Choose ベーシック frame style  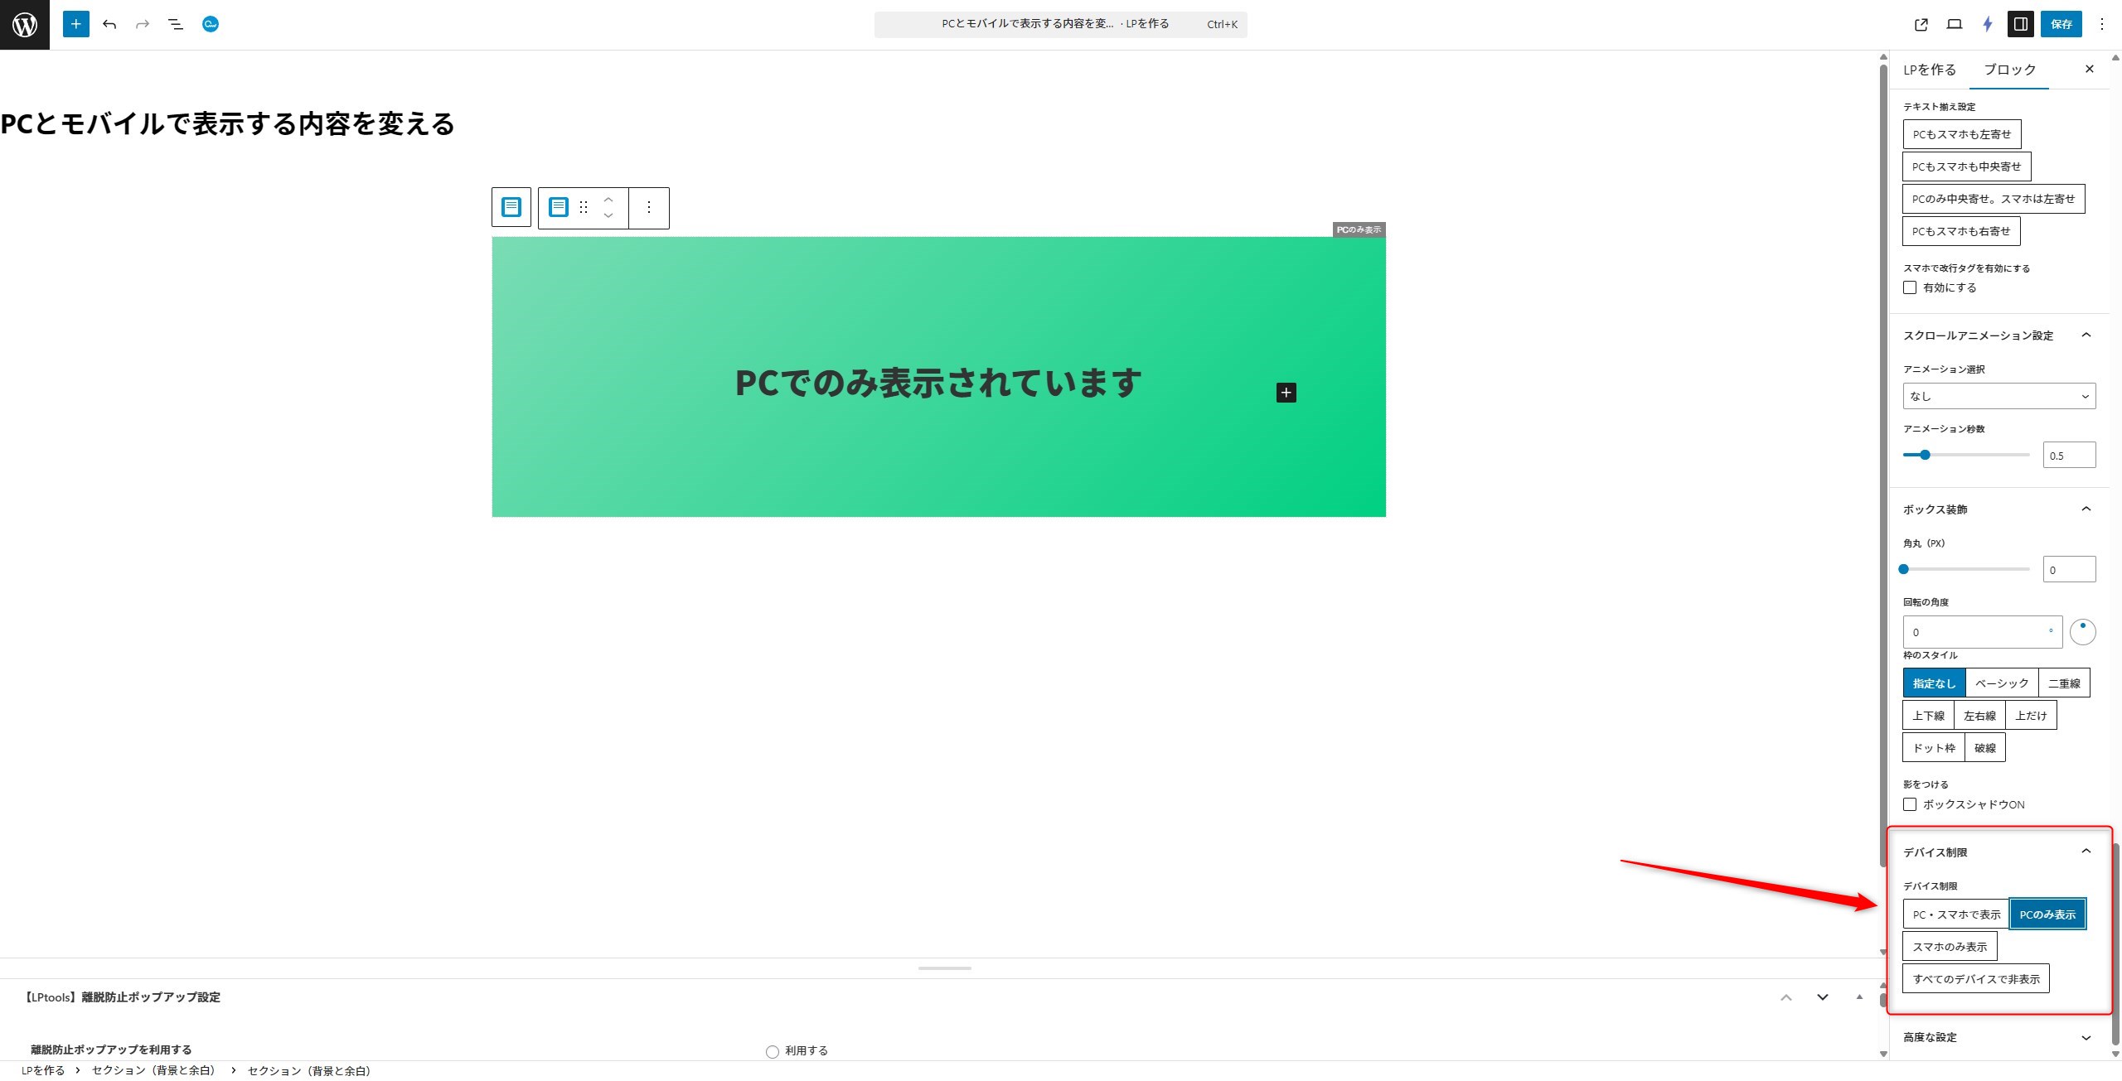pos(2002,683)
